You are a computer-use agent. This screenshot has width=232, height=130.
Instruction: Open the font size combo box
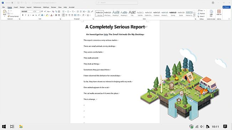point(37,11)
